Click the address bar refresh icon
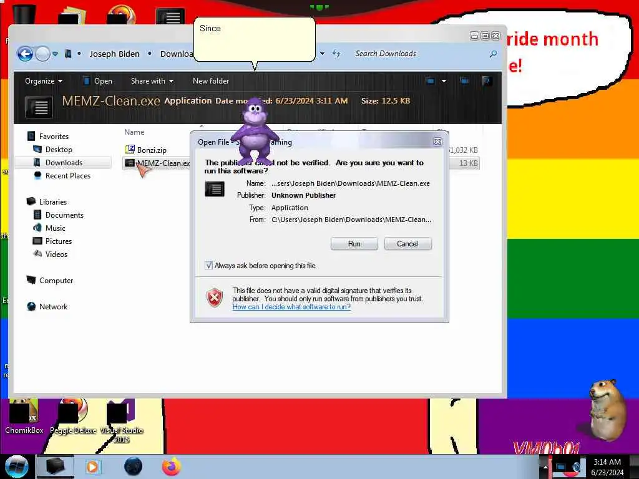Screen dimensions: 639x479 (x=336, y=54)
